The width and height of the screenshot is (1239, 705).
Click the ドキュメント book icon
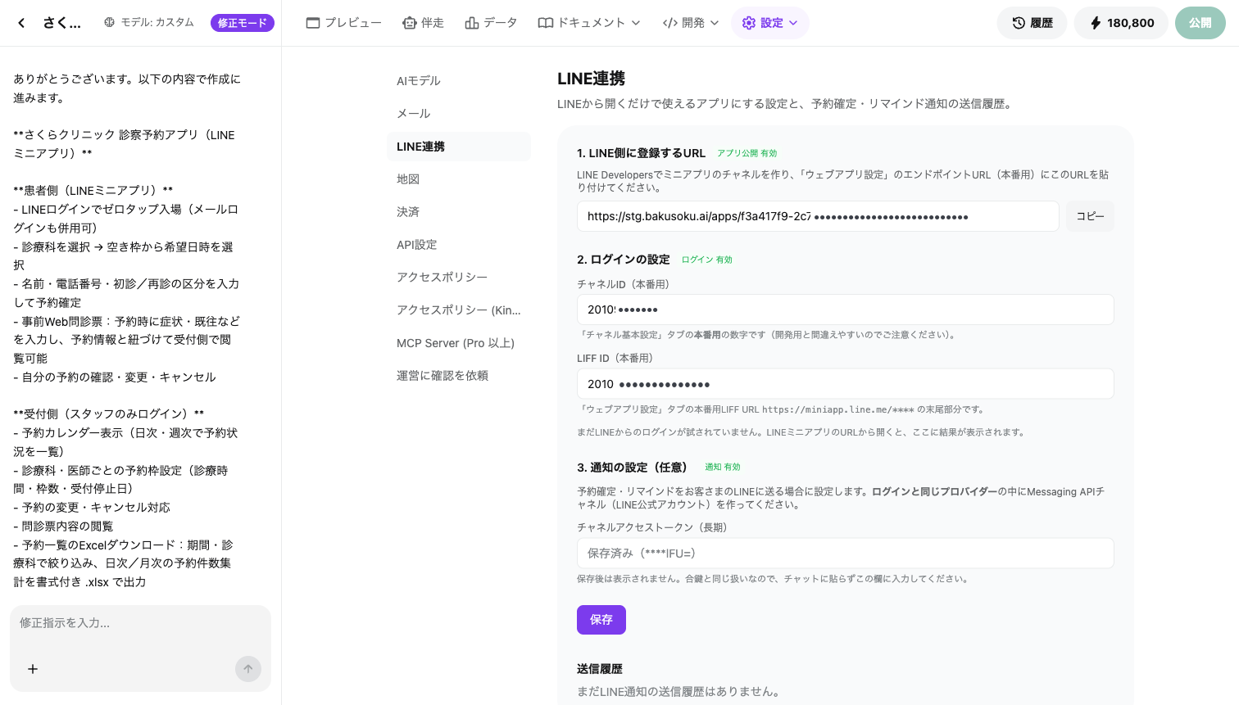tap(546, 23)
